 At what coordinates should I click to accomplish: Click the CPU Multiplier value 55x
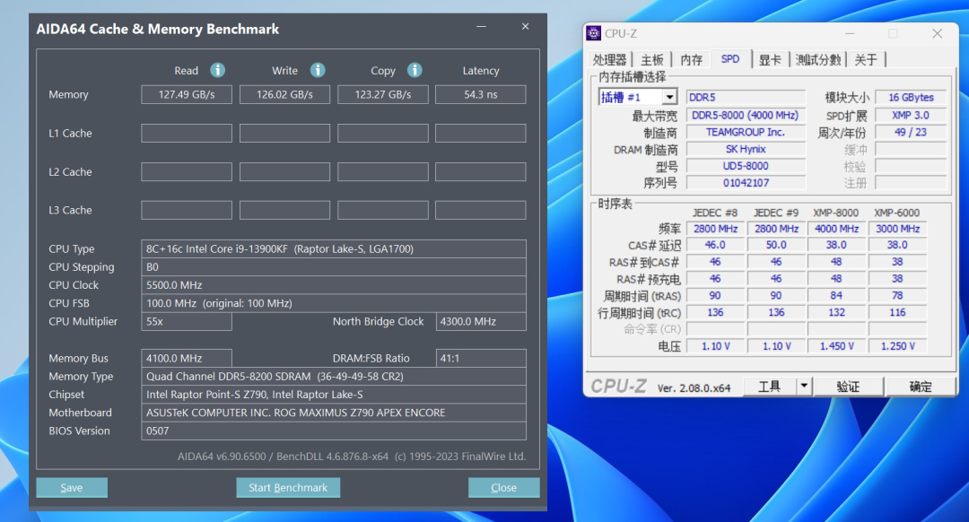tap(187, 321)
